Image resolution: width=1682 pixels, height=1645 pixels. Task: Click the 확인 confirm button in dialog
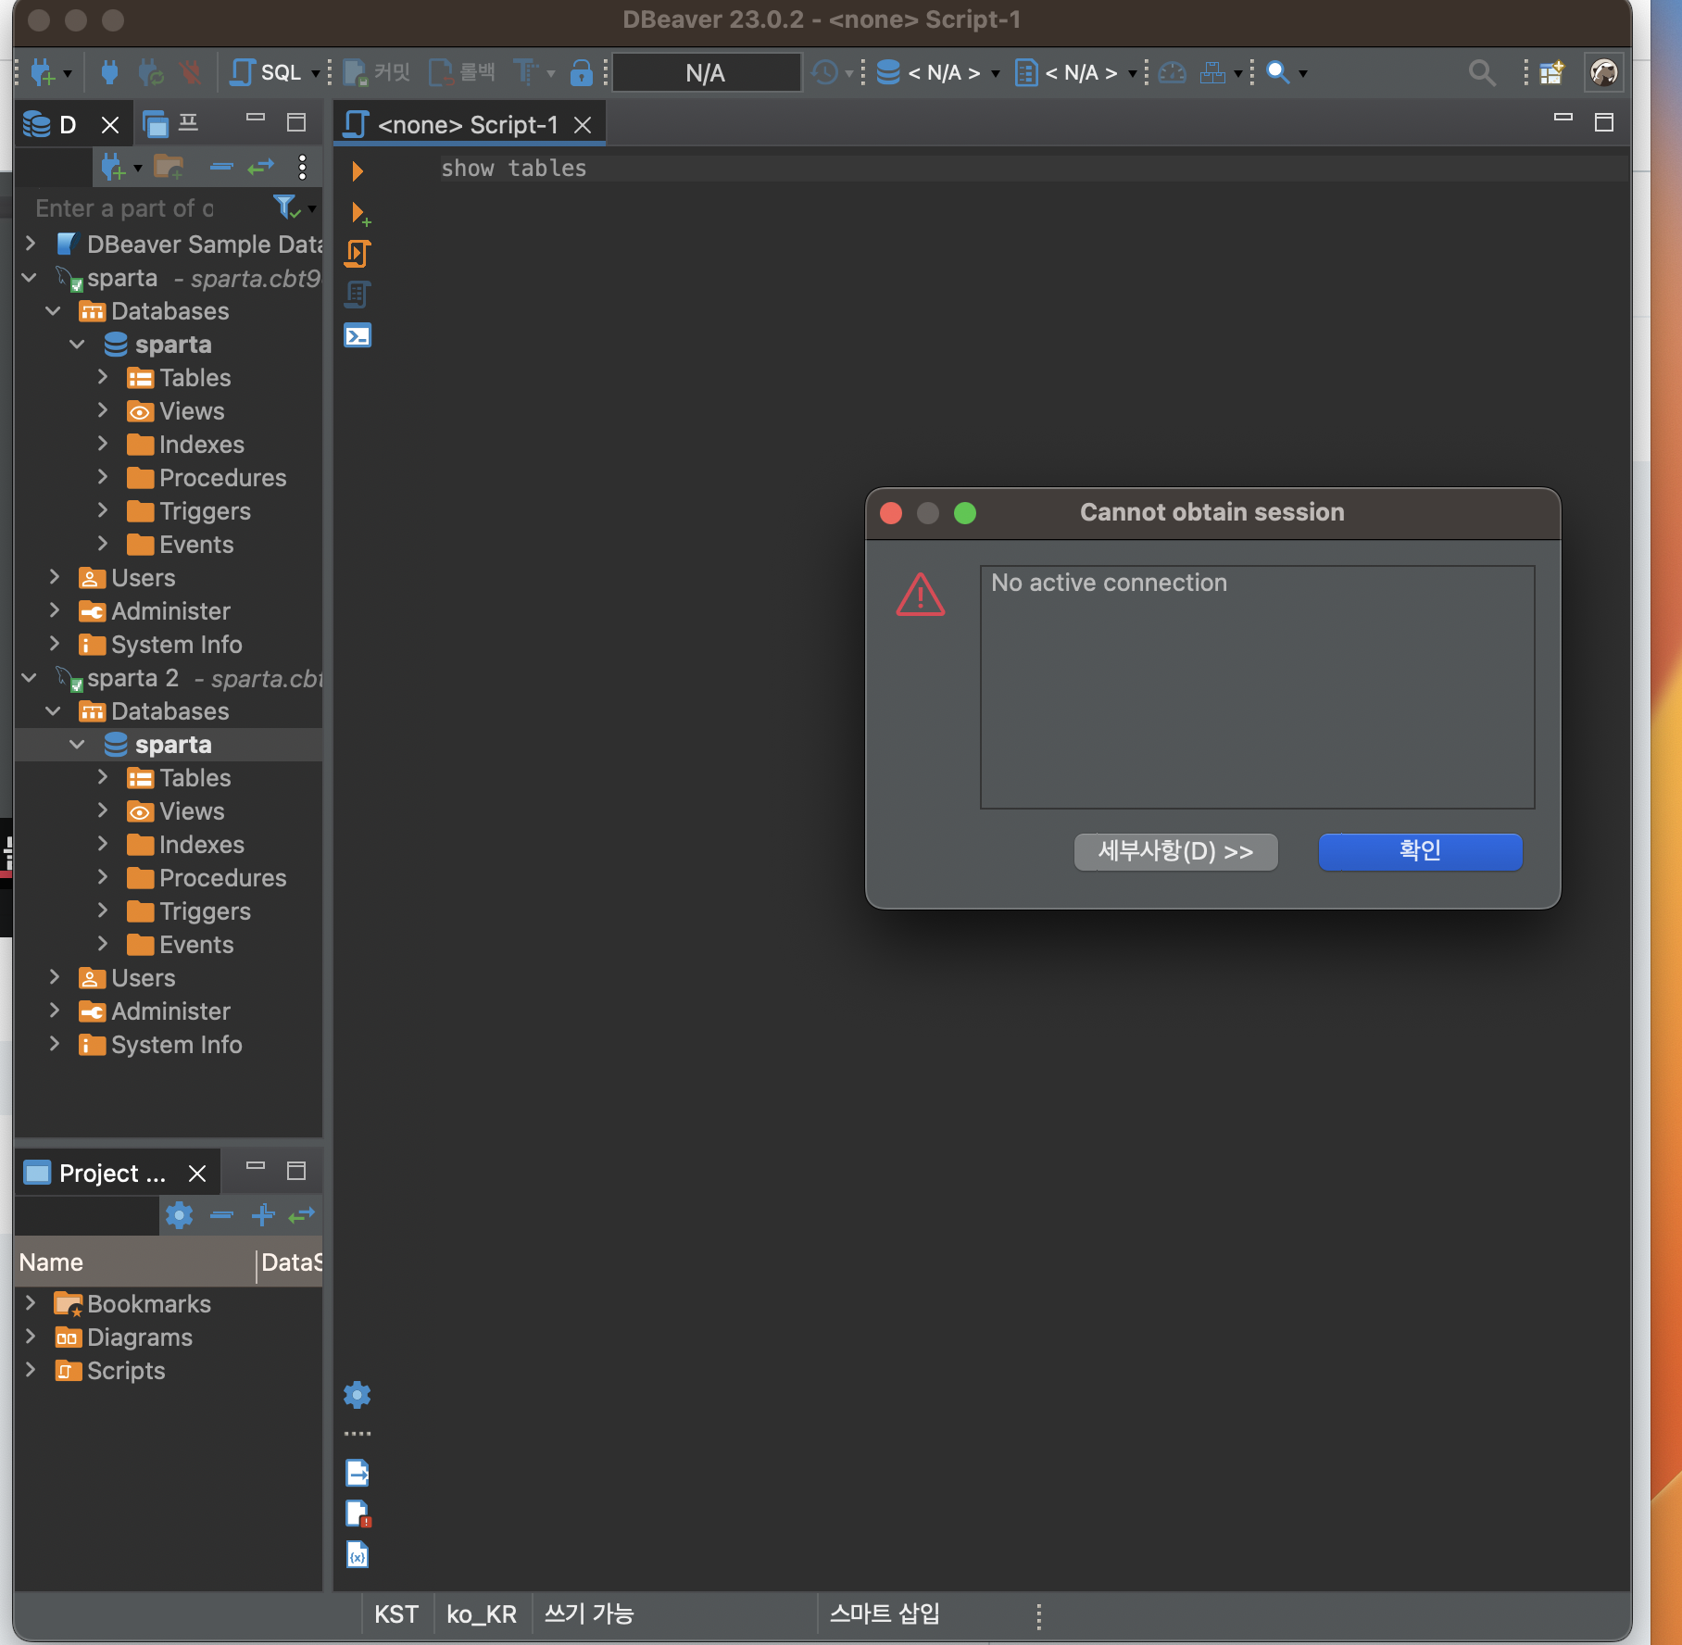[1420, 851]
